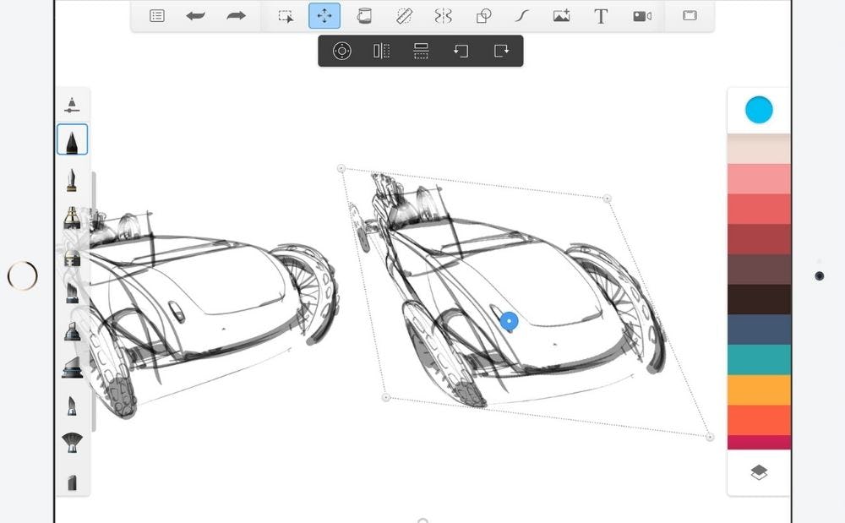This screenshot has height=523, width=845.
Task: Open the main menu list icon
Action: pos(156,16)
